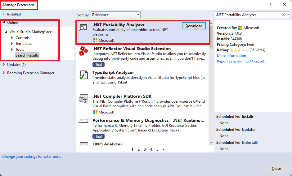Go to results page 2
The image size is (292, 176).
(x=138, y=149)
